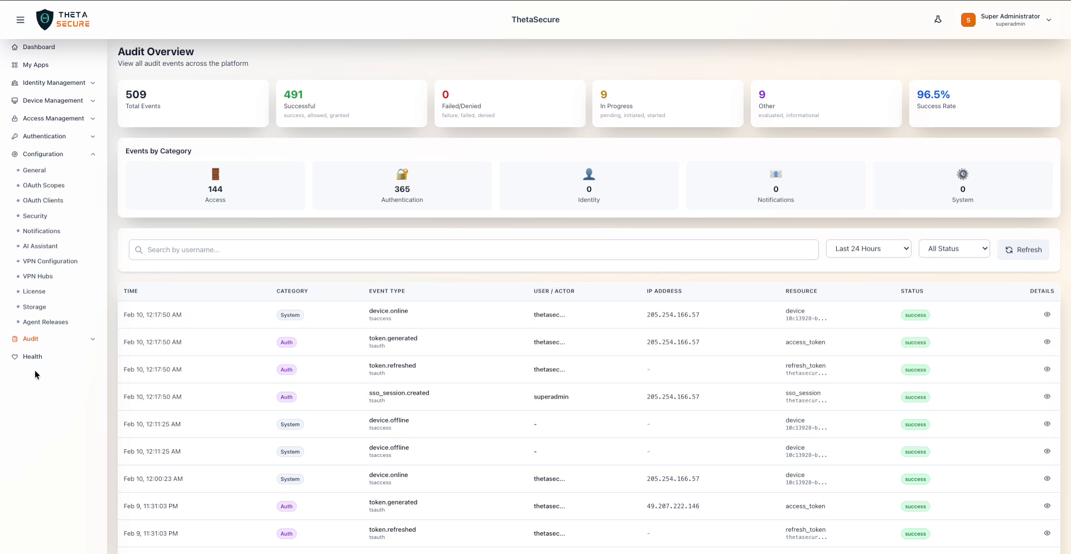Click the My Apps grid icon

tap(15, 65)
